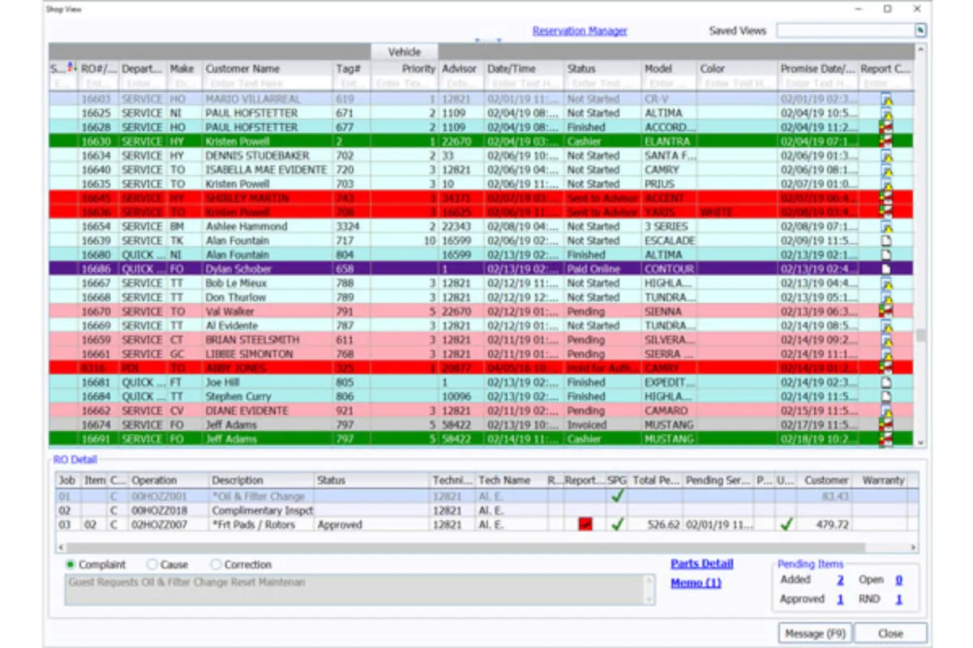Click the report icon in Val Walker's row

tap(886, 311)
